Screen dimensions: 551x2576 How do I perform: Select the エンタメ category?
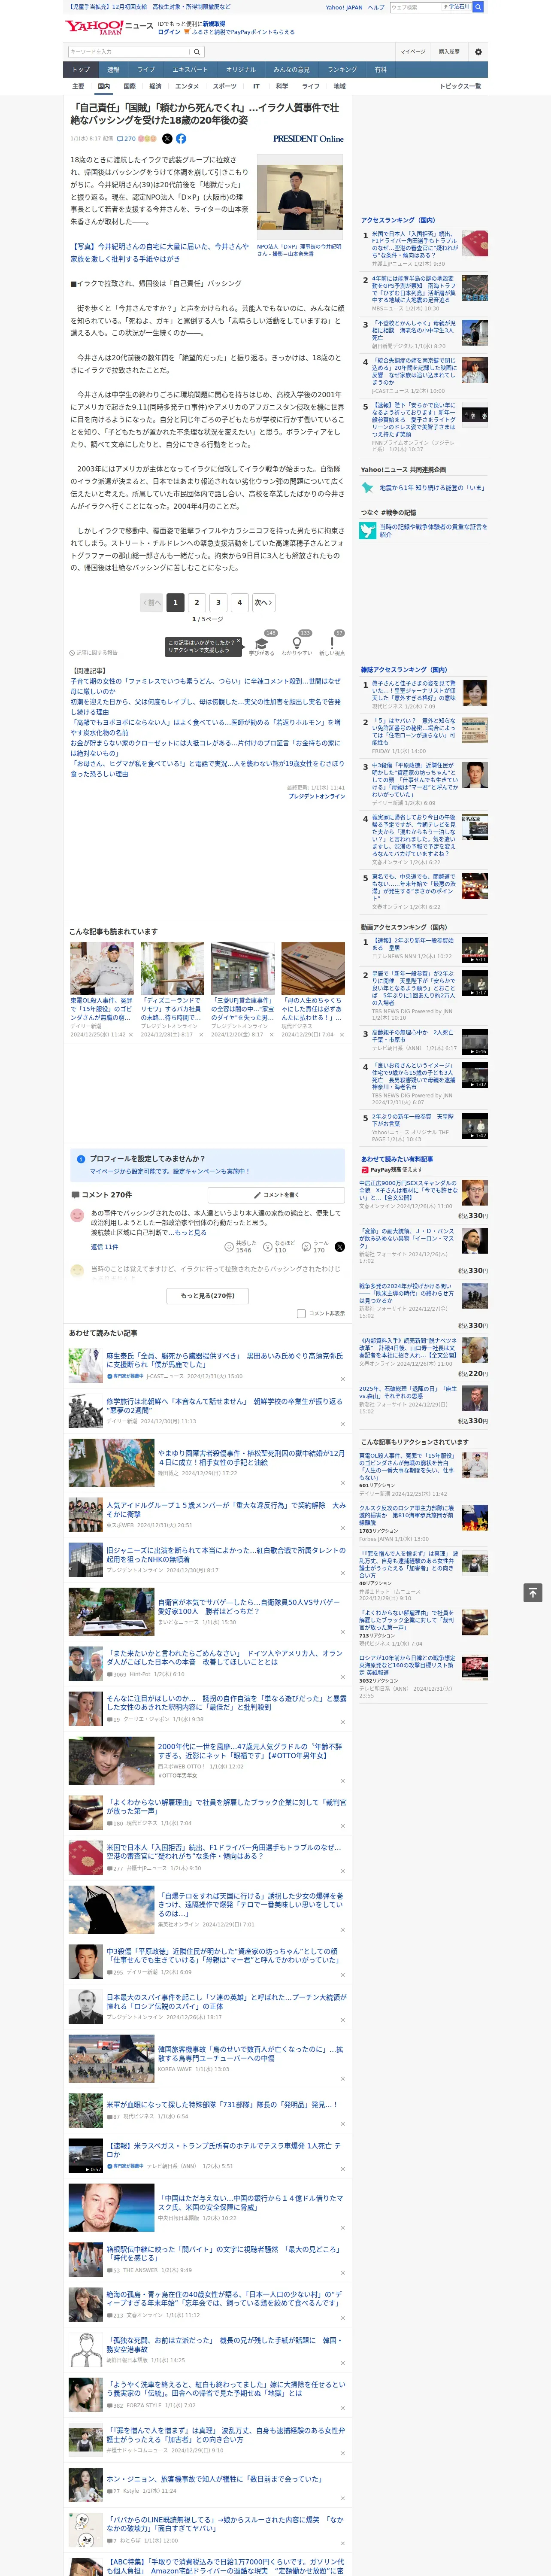187,86
